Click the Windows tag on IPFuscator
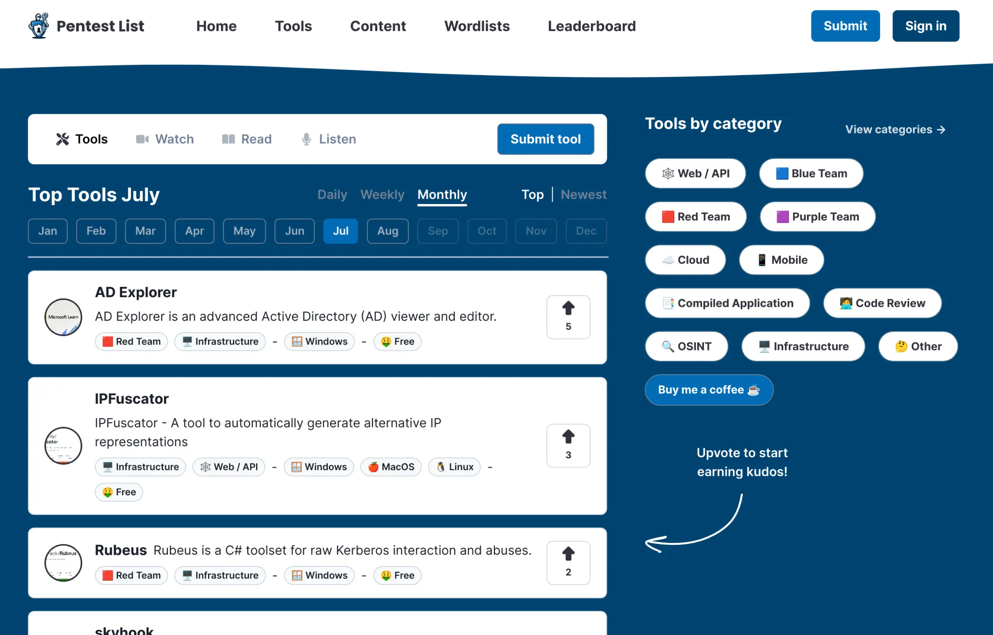 pos(319,467)
